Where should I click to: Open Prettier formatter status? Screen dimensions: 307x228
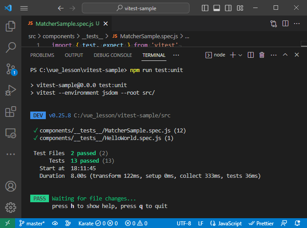click(261, 223)
